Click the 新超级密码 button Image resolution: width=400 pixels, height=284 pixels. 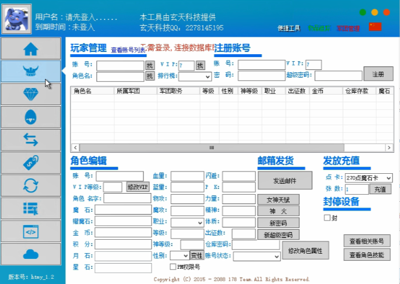coord(278,234)
